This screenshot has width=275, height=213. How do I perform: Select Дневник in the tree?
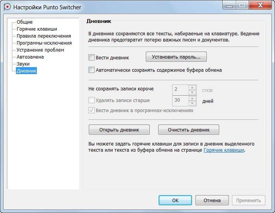(x=26, y=71)
